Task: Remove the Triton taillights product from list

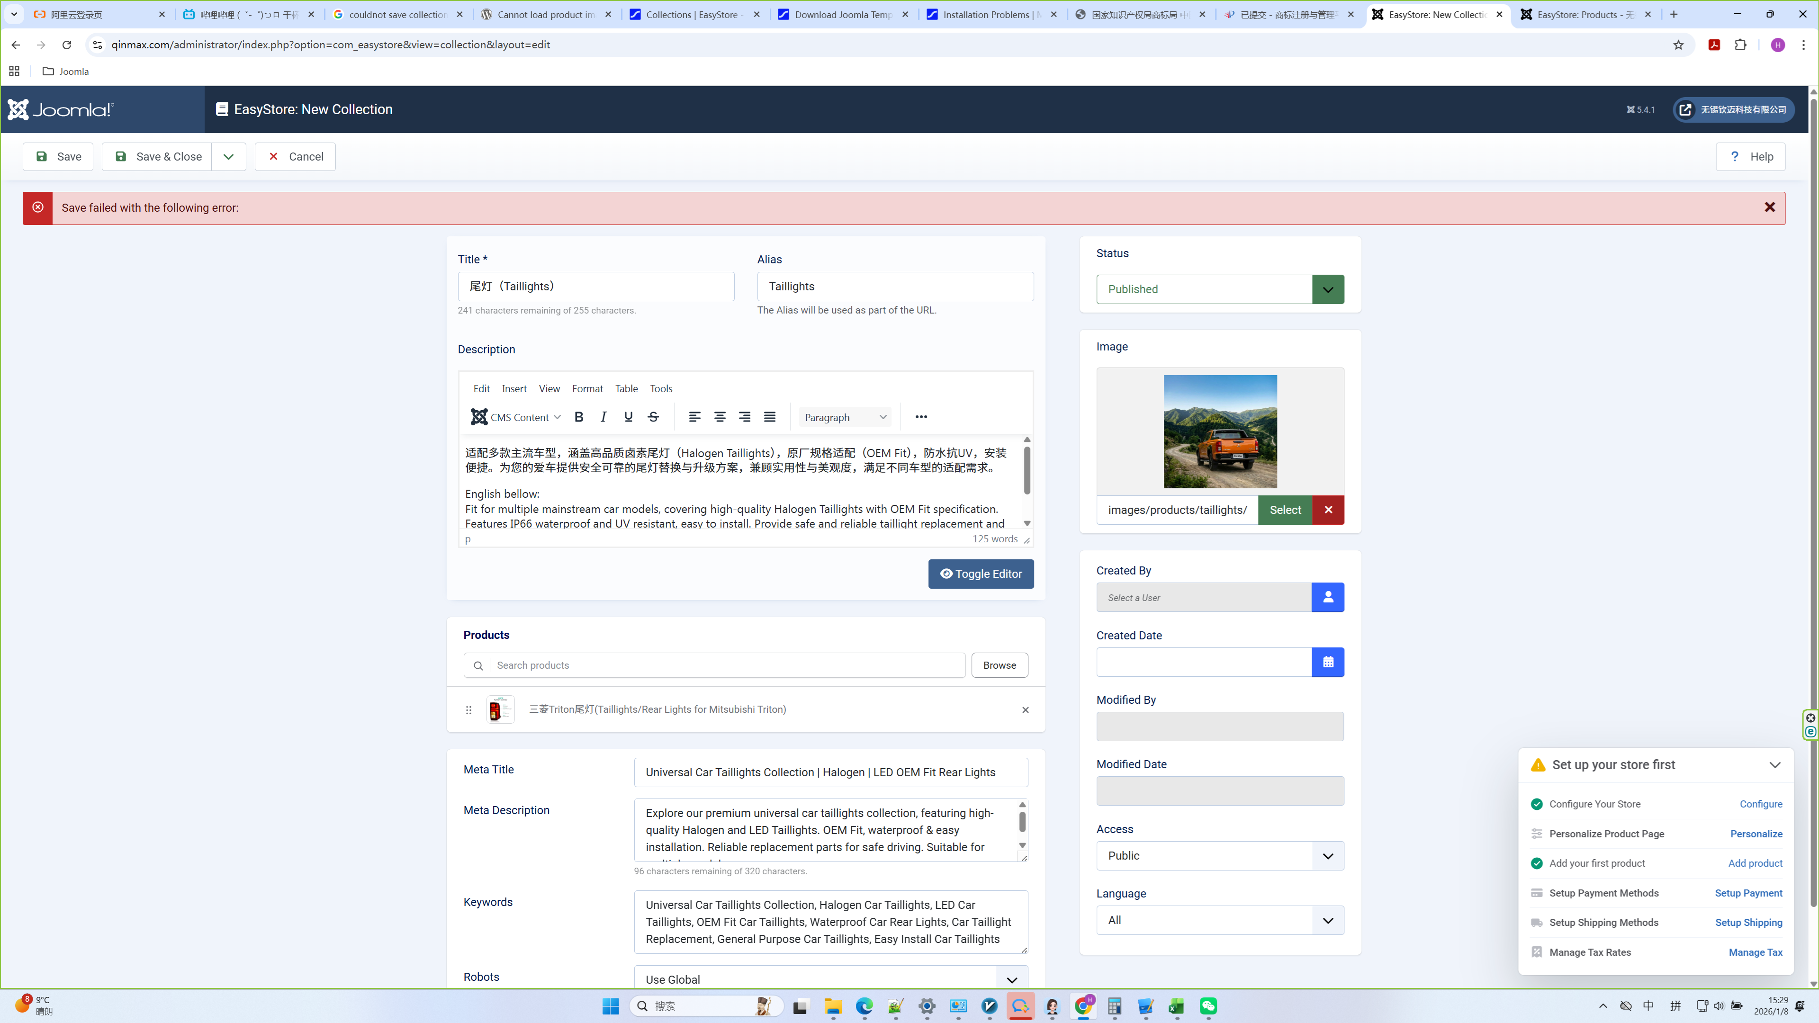Action: [1025, 710]
